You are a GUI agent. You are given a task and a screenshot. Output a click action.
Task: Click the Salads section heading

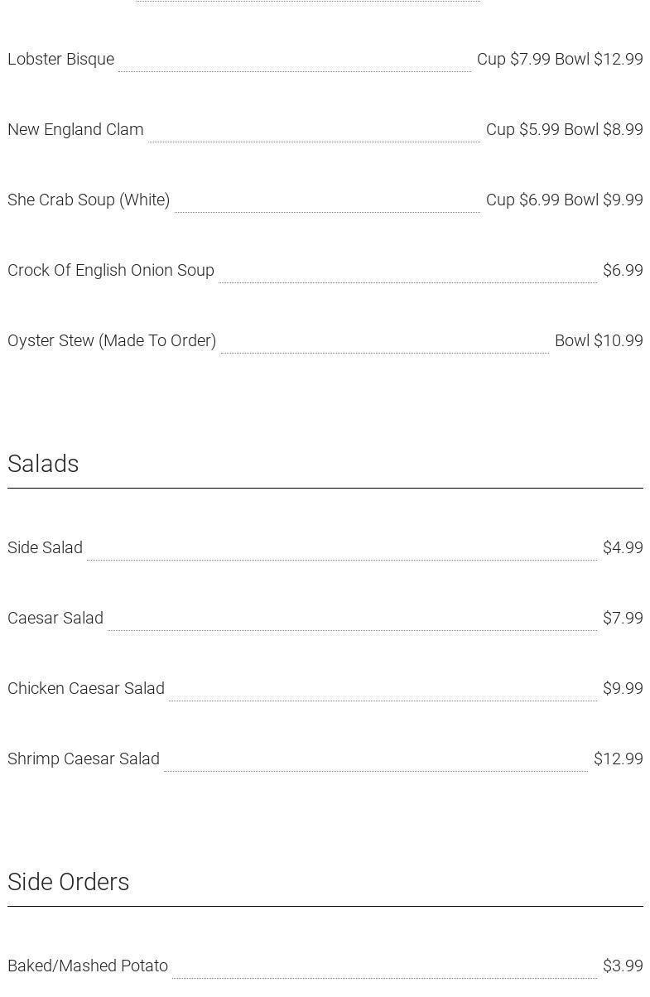43,464
